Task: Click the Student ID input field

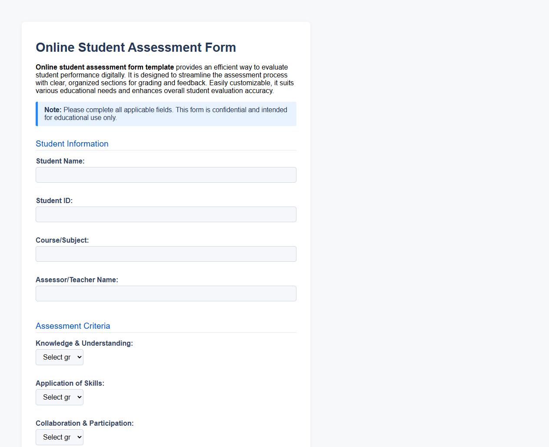Action: pyautogui.click(x=166, y=214)
